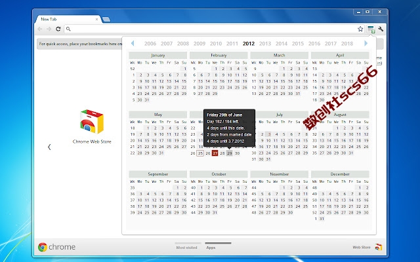420x262 pixels.
Task: Click the August month header
Action: tap(340, 115)
